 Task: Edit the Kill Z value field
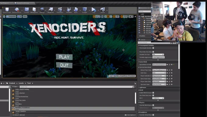[158, 98]
